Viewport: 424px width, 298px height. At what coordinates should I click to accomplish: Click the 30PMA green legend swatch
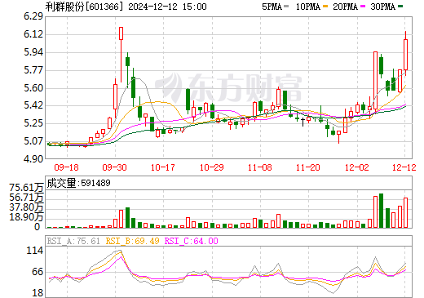[x=400, y=7]
